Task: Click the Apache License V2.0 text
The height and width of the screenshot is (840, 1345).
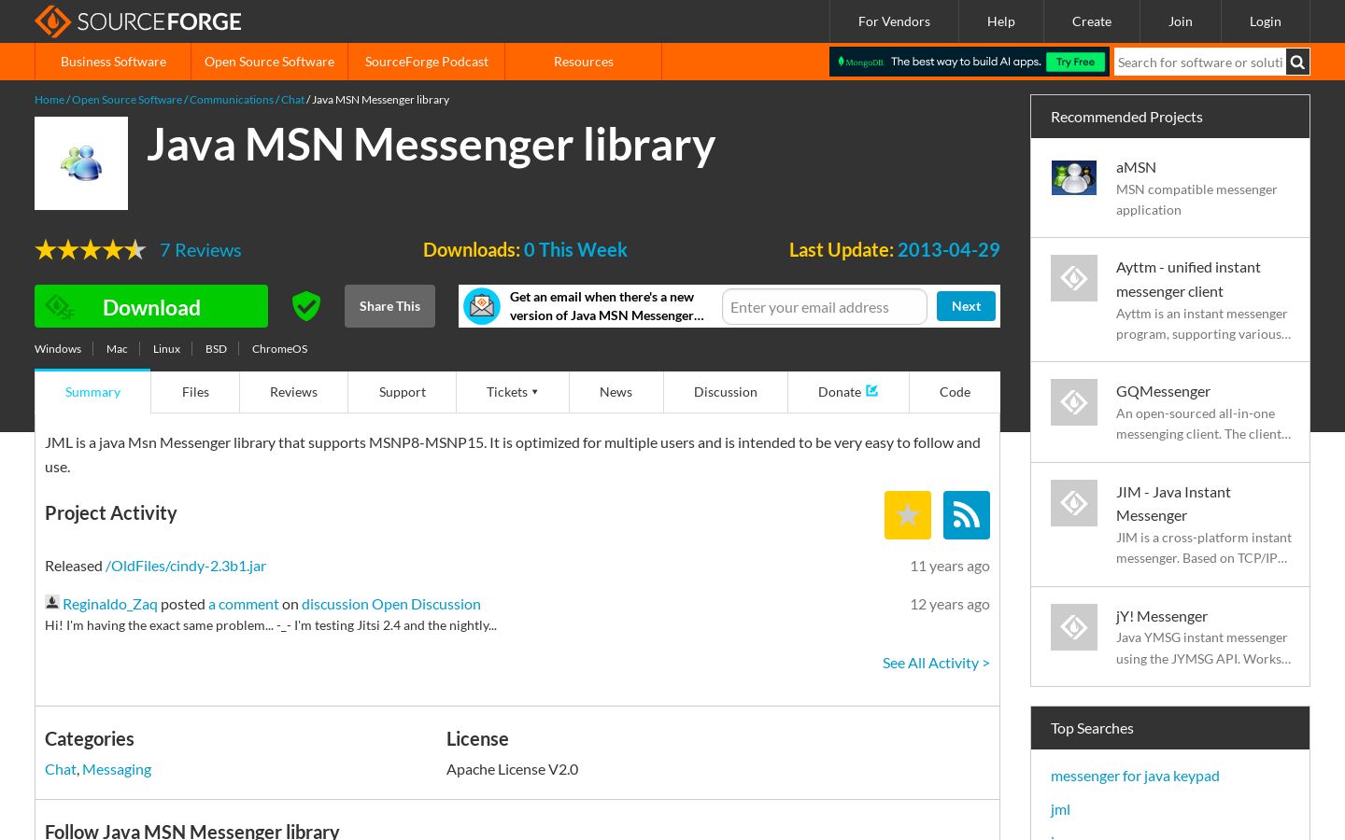Action: tap(512, 769)
